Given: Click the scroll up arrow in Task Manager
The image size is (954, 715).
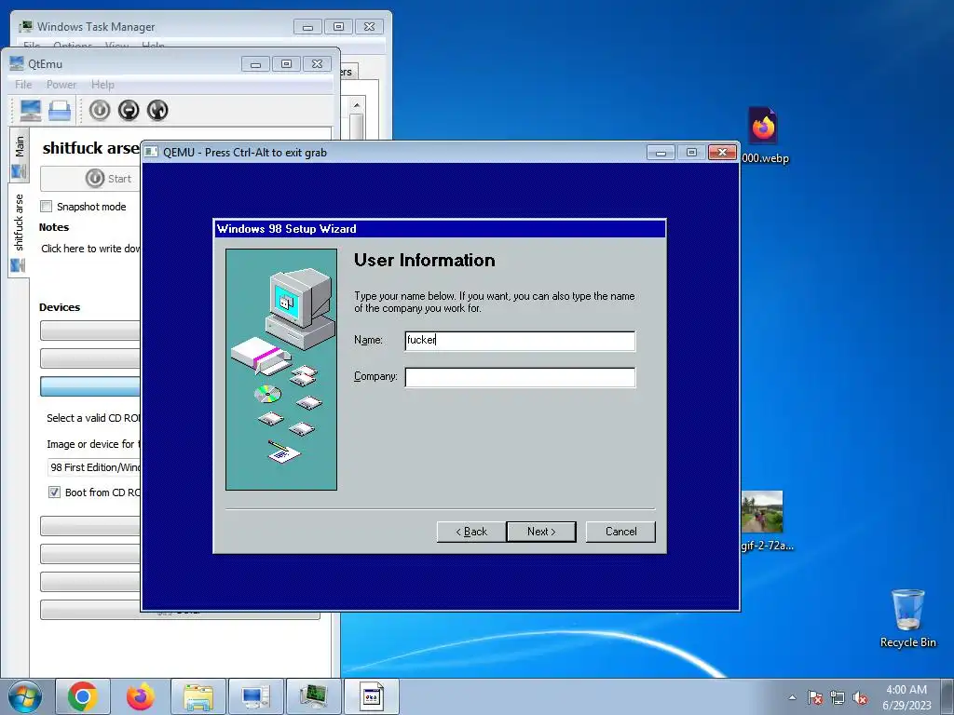Looking at the screenshot, I should click(x=357, y=105).
